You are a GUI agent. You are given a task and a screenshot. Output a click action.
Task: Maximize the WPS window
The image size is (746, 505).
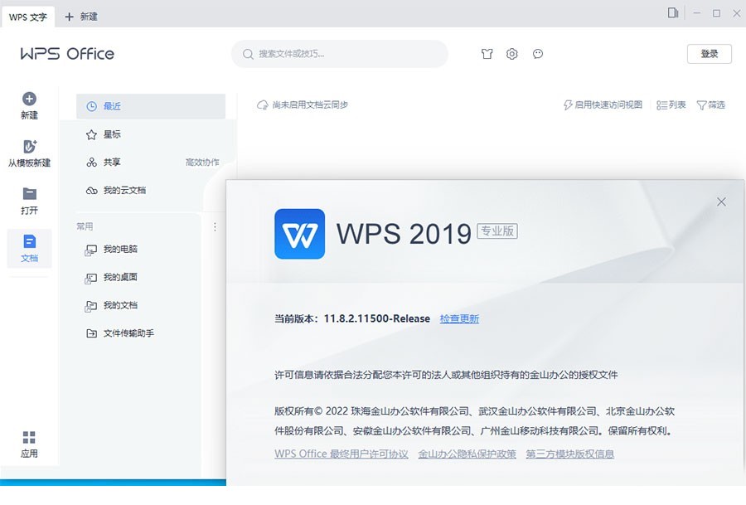point(716,12)
